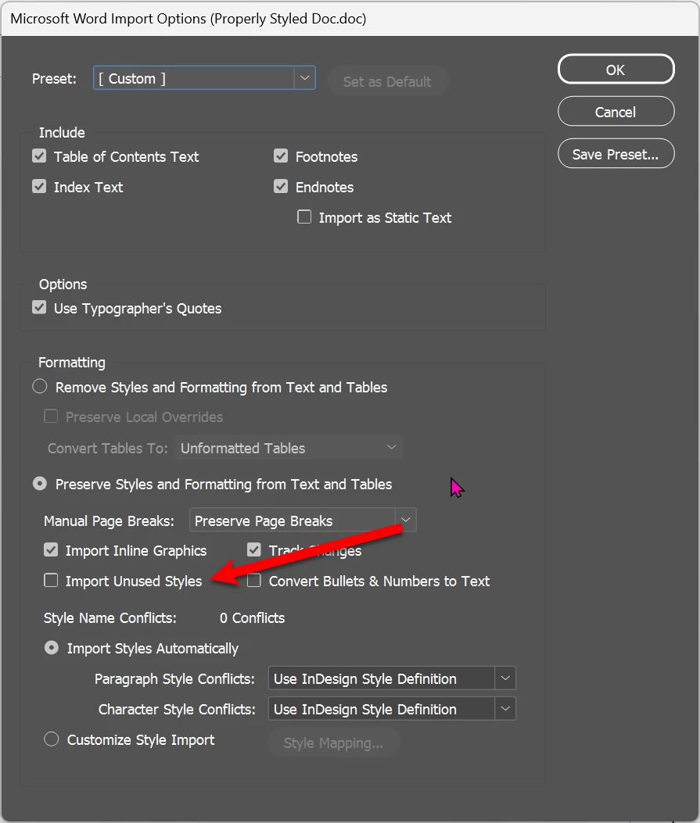This screenshot has width=700, height=823.
Task: Open Manual Page Breaks dropdown
Action: click(303, 521)
